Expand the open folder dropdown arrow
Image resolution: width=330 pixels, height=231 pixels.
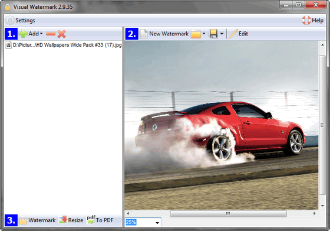[204, 34]
